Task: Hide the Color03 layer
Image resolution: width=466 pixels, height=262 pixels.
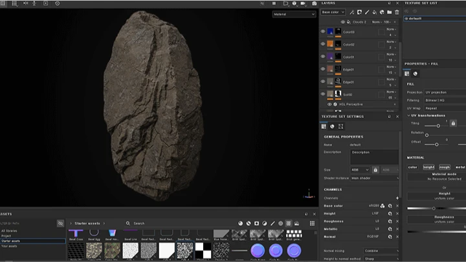Action: pyautogui.click(x=323, y=32)
